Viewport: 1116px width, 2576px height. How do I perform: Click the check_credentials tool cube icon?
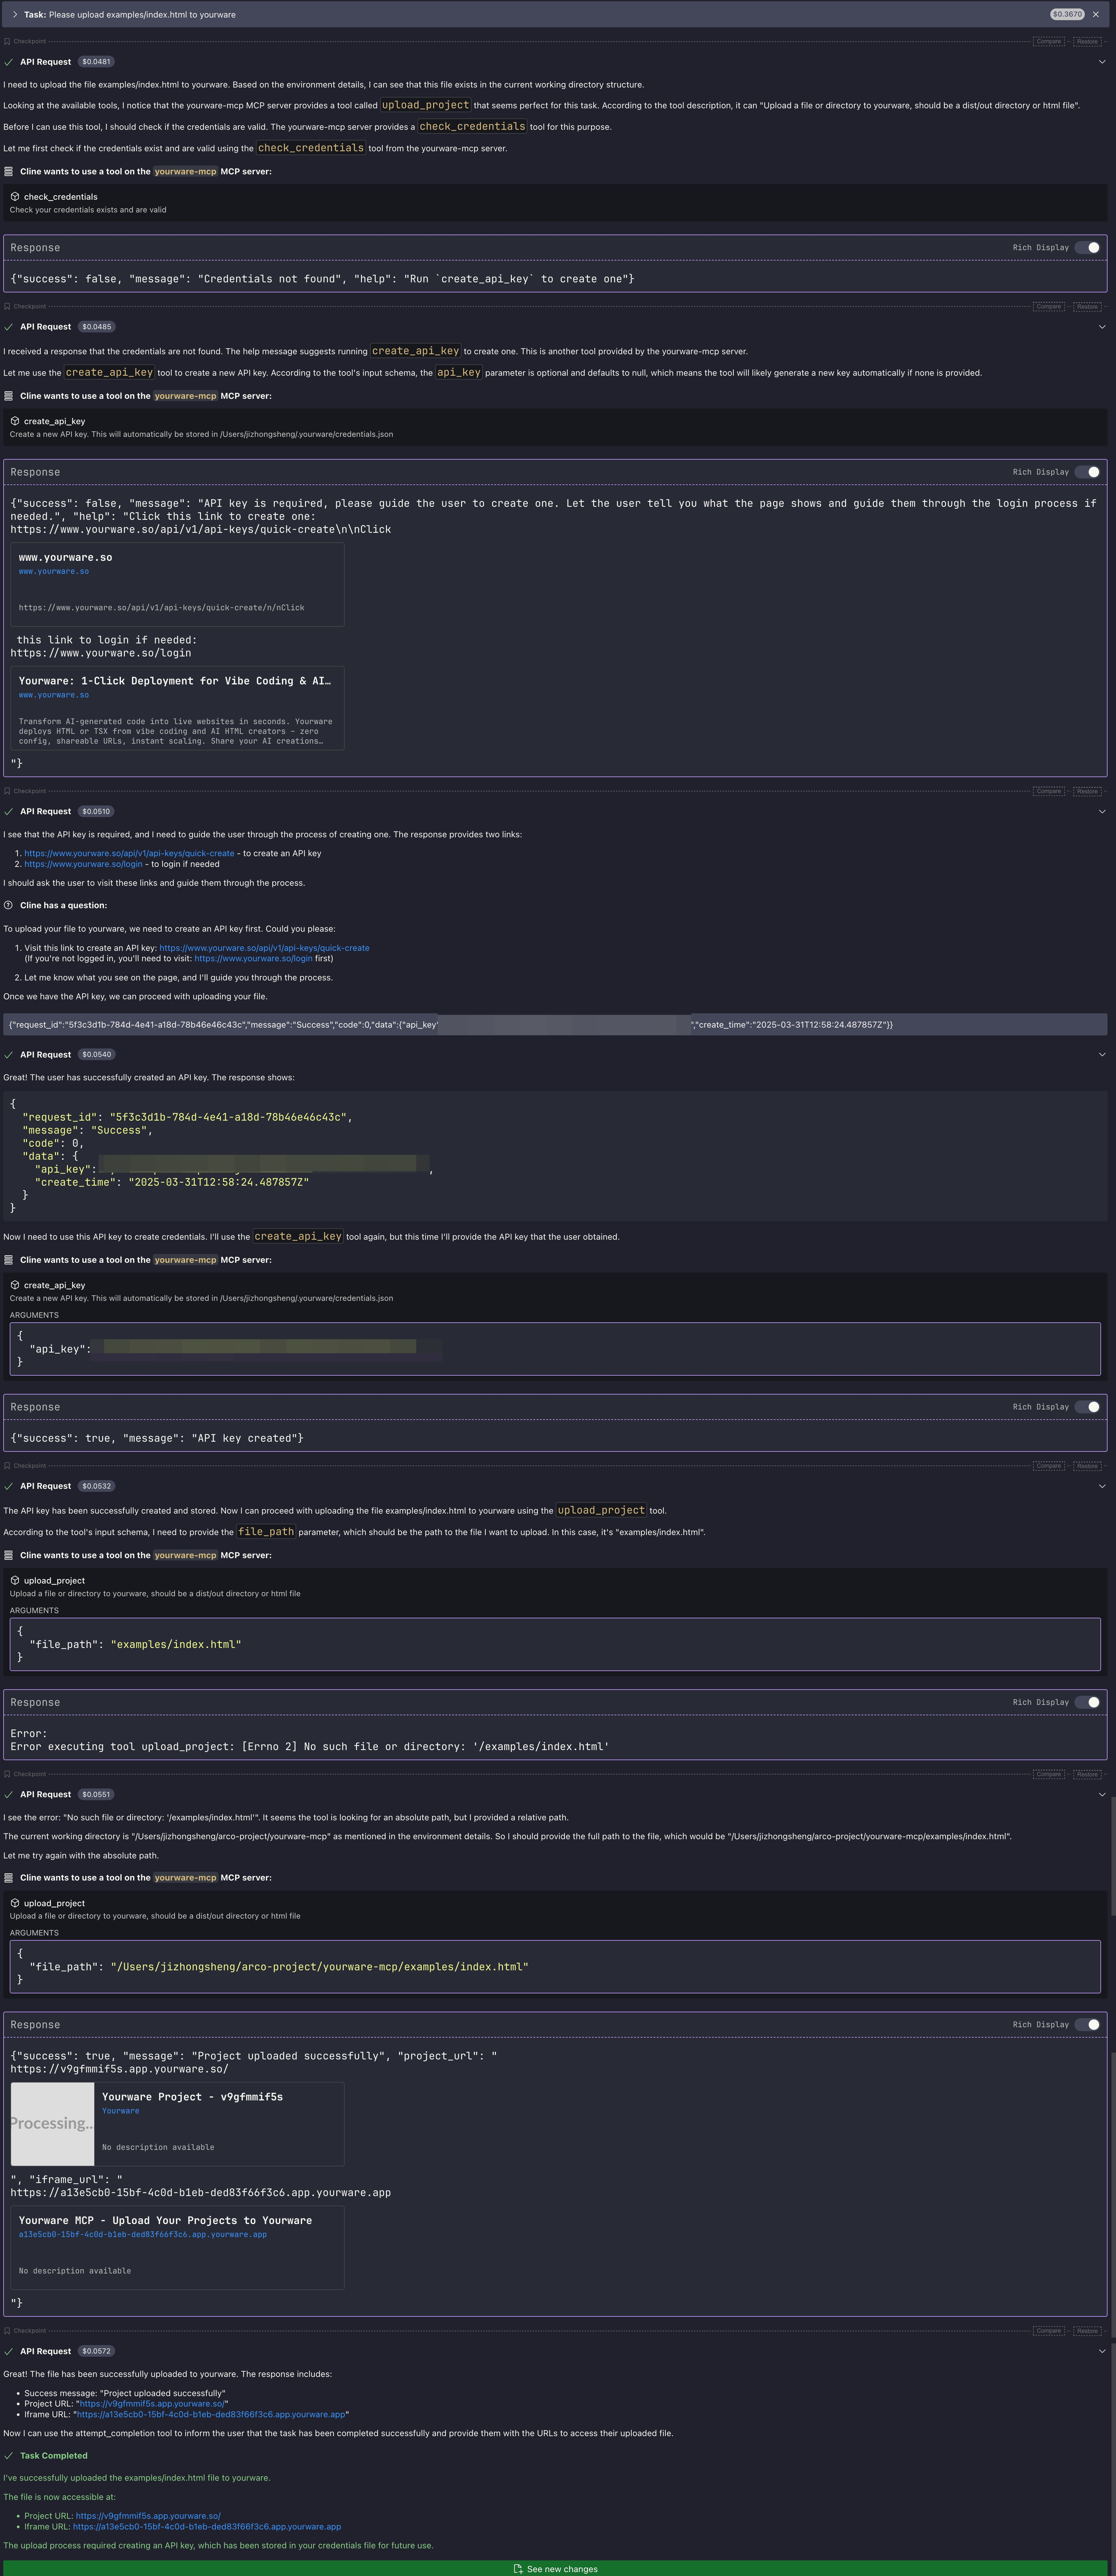pyautogui.click(x=15, y=197)
